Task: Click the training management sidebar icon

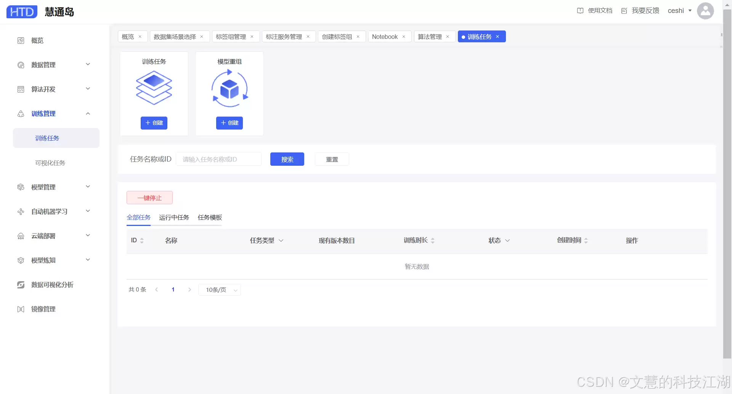Action: click(21, 114)
